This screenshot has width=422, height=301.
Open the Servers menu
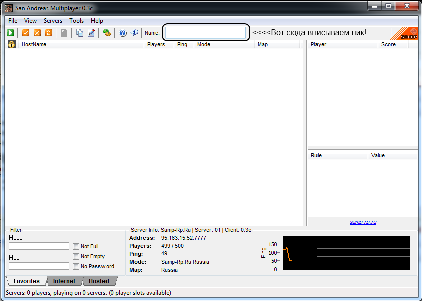click(53, 21)
